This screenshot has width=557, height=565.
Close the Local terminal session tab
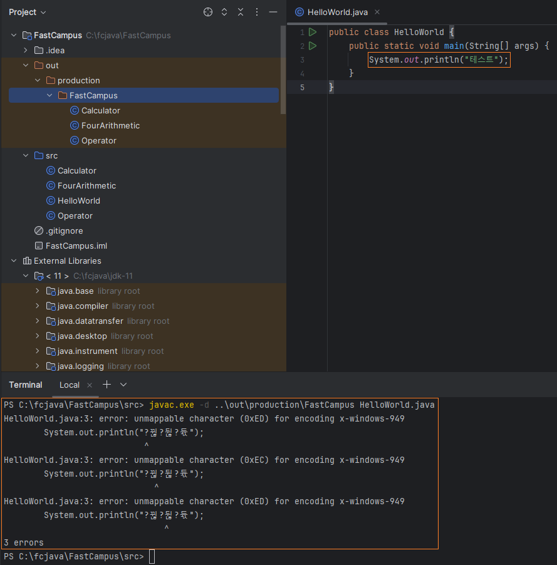(90, 385)
